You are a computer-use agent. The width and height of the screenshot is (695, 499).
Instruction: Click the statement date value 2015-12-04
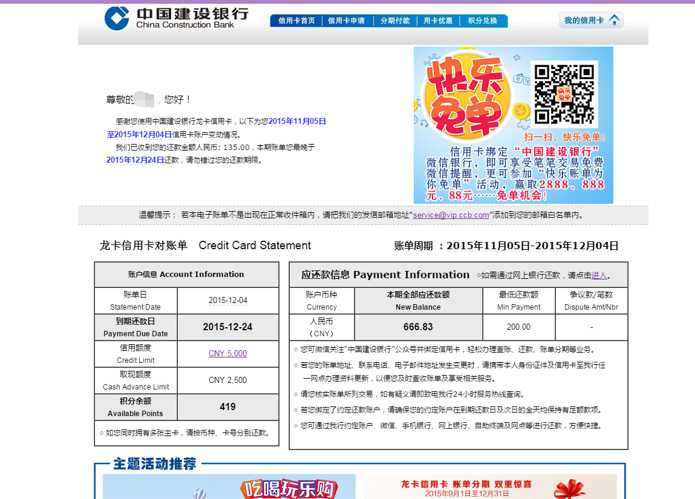click(228, 301)
